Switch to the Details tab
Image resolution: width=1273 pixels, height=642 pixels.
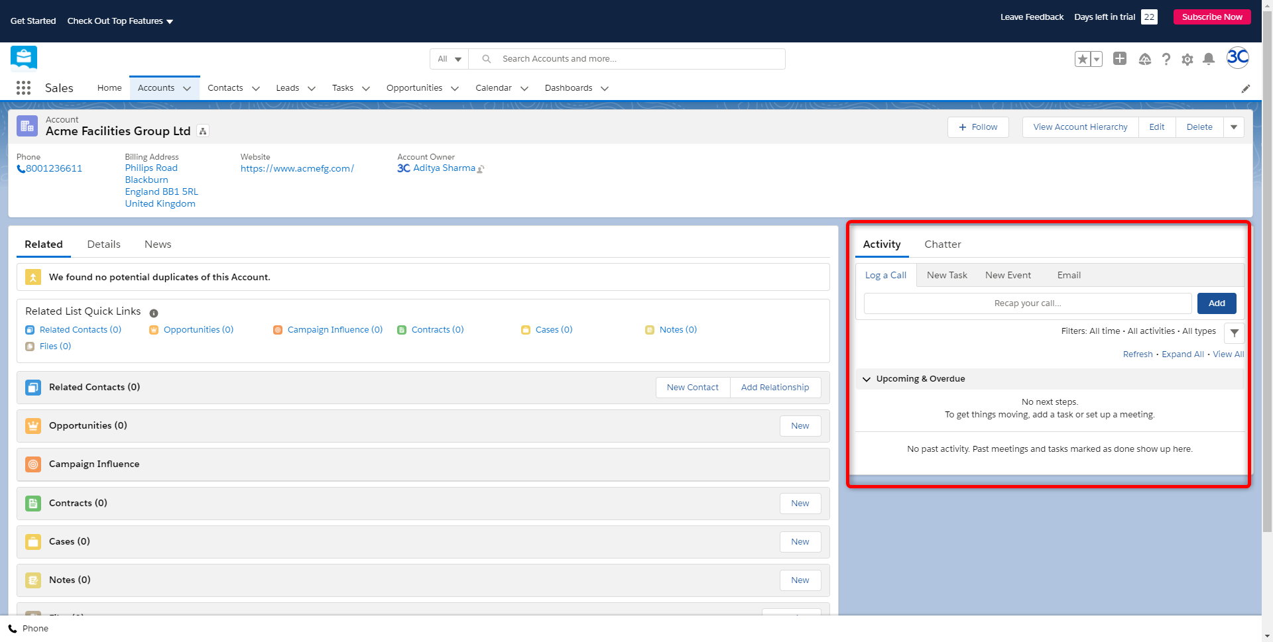[103, 244]
